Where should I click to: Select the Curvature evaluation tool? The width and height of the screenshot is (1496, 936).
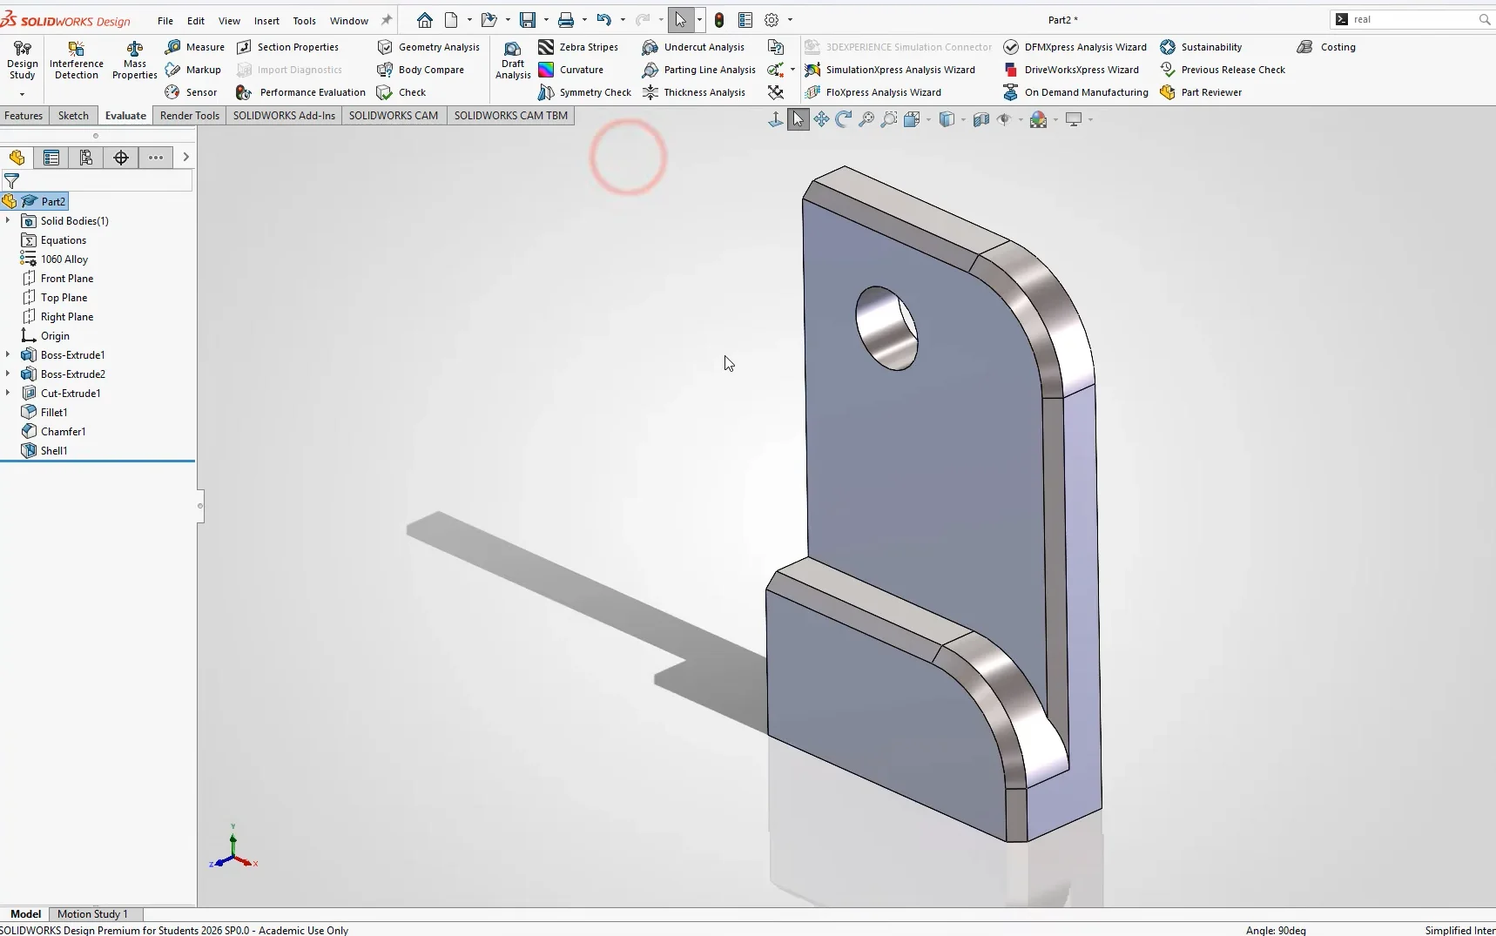[576, 70]
